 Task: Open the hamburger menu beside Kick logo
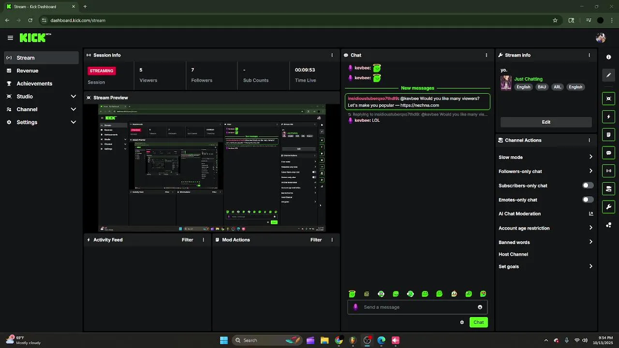(x=10, y=38)
